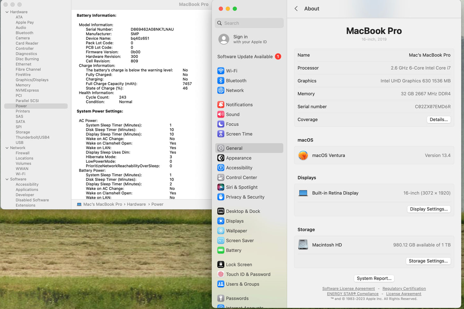
Task: Open Notifications preferences
Action: pyautogui.click(x=239, y=104)
